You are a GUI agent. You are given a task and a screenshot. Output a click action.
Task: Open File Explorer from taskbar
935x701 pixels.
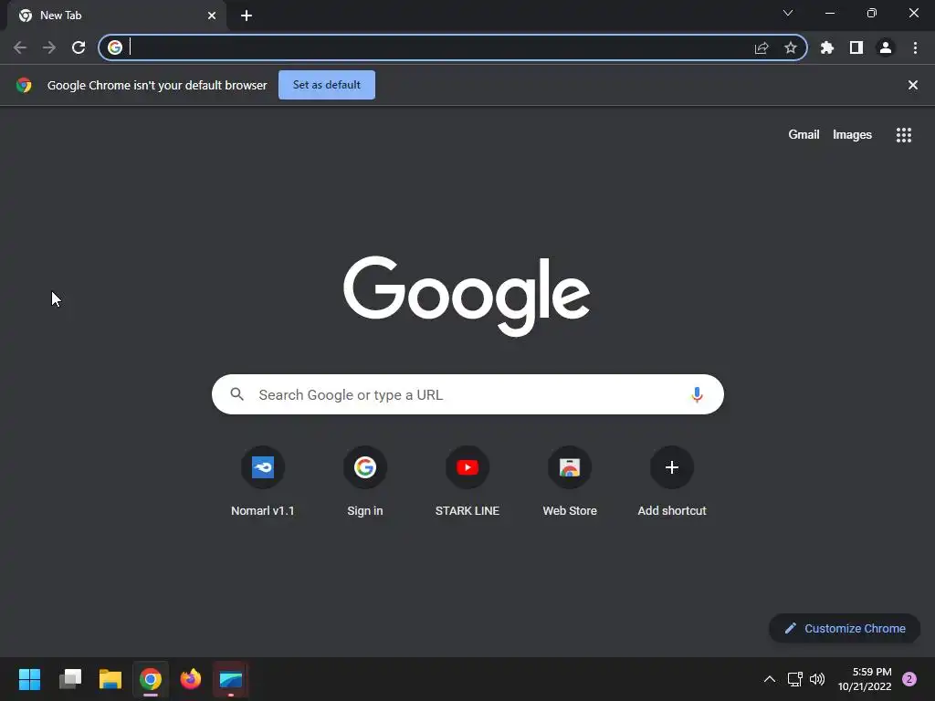[x=110, y=679]
